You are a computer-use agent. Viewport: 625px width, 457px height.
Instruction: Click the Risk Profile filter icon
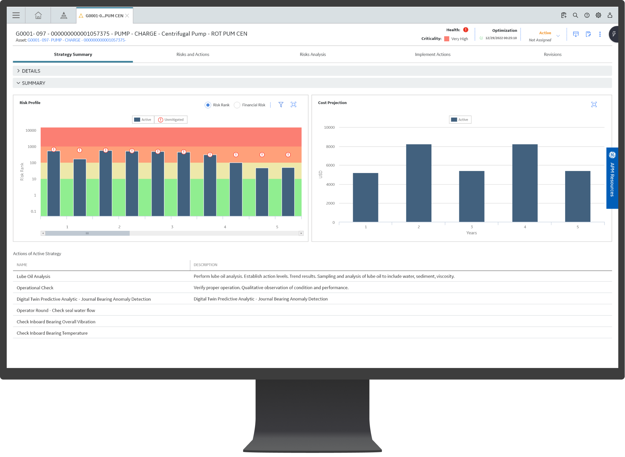coord(281,105)
